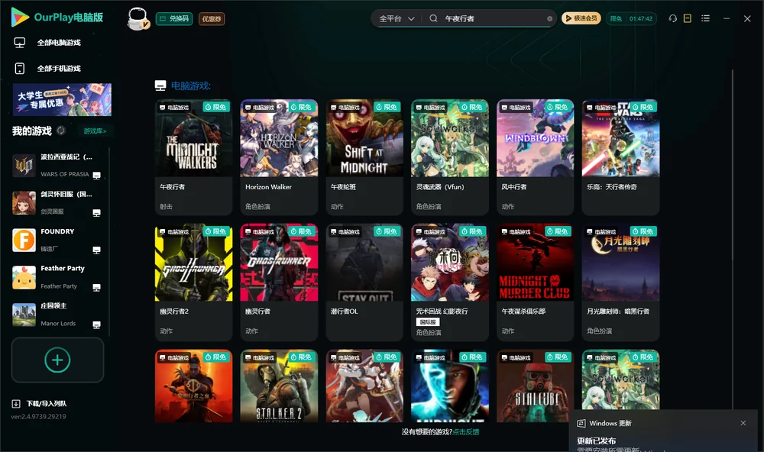Open 剑灵怀旧服 in my games list
The width and height of the screenshot is (764, 452).
[57, 202]
